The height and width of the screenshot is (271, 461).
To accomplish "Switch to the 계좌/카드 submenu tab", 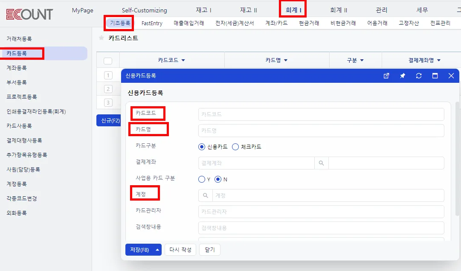I will click(x=276, y=23).
